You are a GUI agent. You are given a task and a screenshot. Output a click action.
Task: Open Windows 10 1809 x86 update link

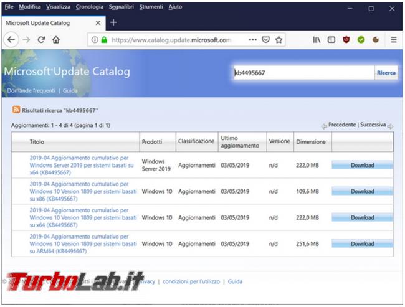coord(83,191)
